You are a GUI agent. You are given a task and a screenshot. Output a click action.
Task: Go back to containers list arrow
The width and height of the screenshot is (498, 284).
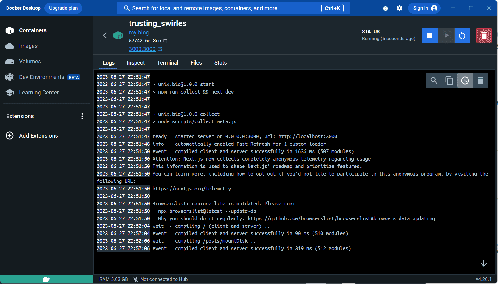pyautogui.click(x=105, y=35)
